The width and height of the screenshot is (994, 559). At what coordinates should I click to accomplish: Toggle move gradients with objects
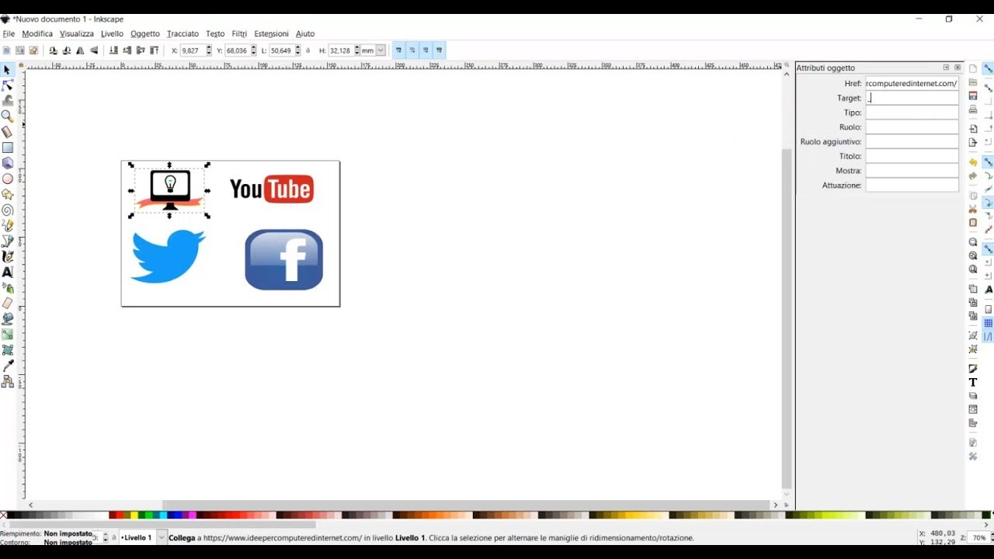point(426,50)
